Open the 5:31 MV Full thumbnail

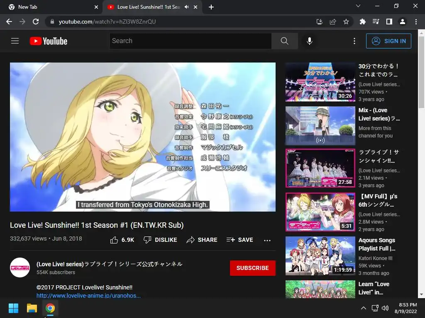pyautogui.click(x=320, y=212)
